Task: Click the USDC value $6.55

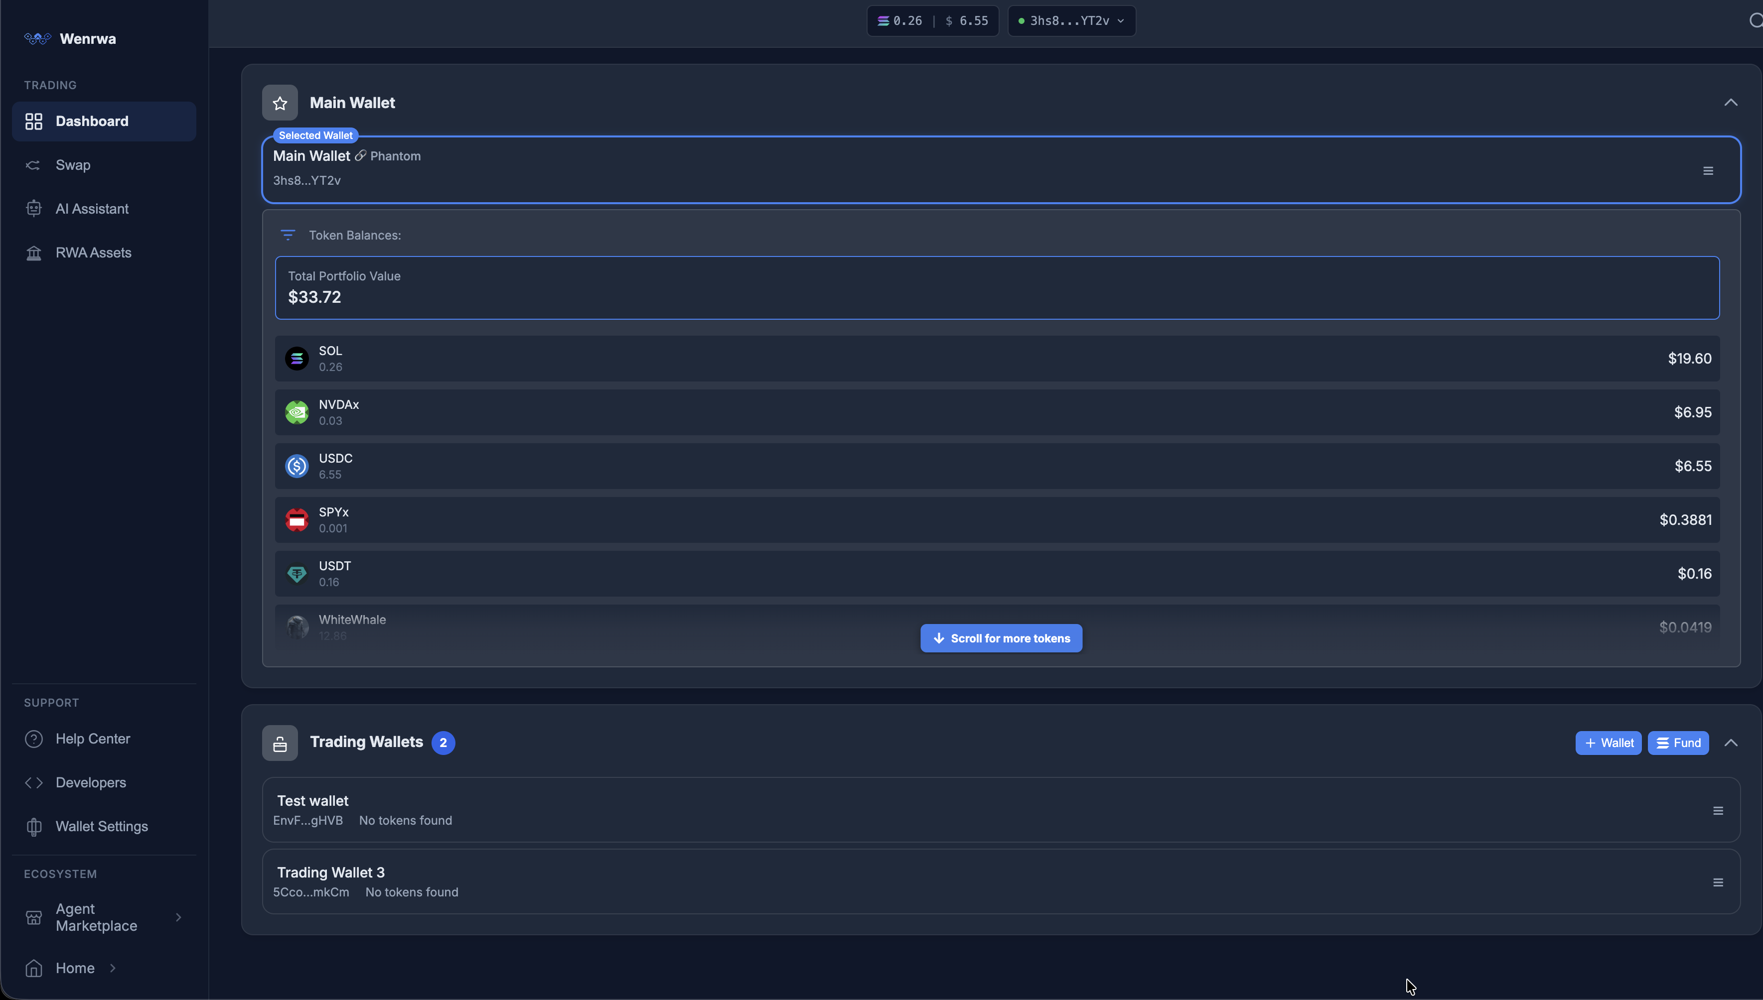Action: pos(1692,466)
